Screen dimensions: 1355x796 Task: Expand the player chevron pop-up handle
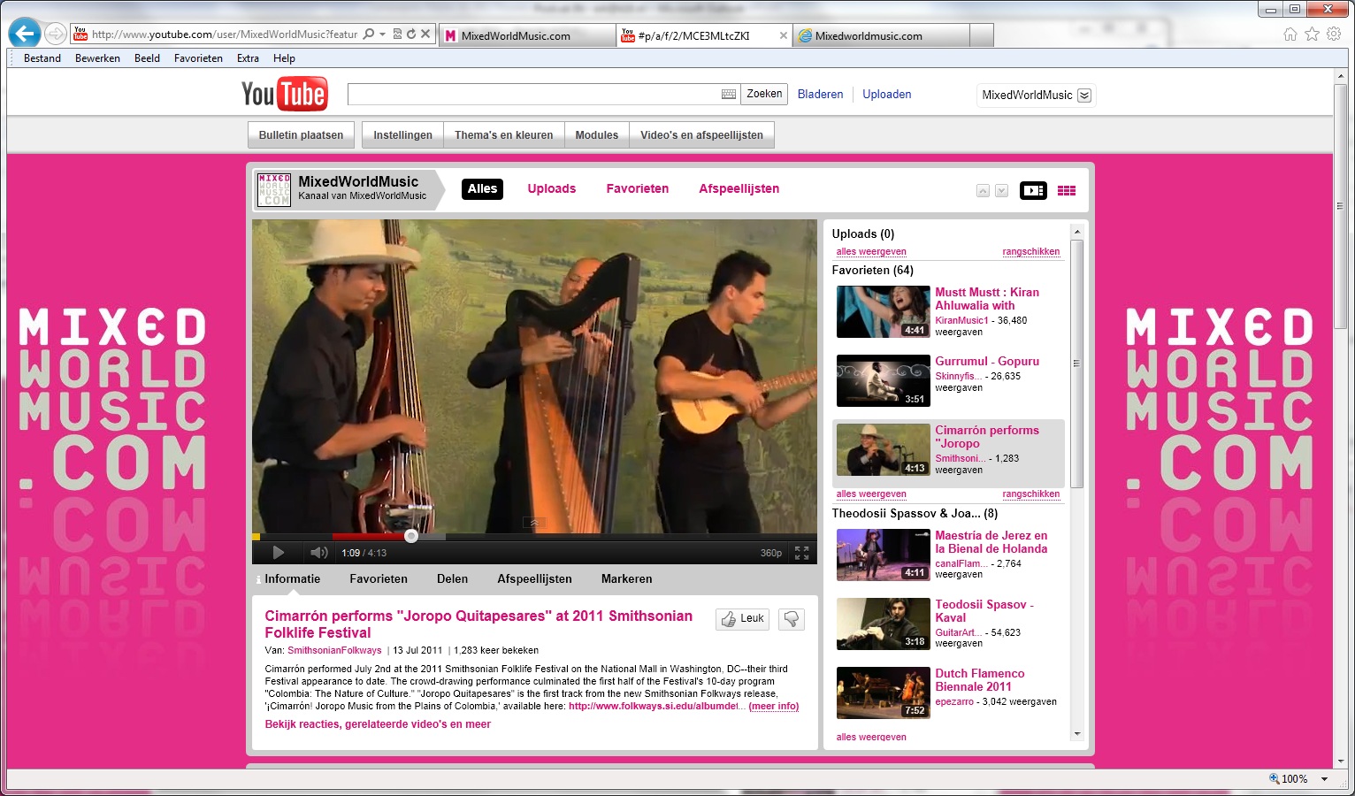pyautogui.click(x=533, y=523)
